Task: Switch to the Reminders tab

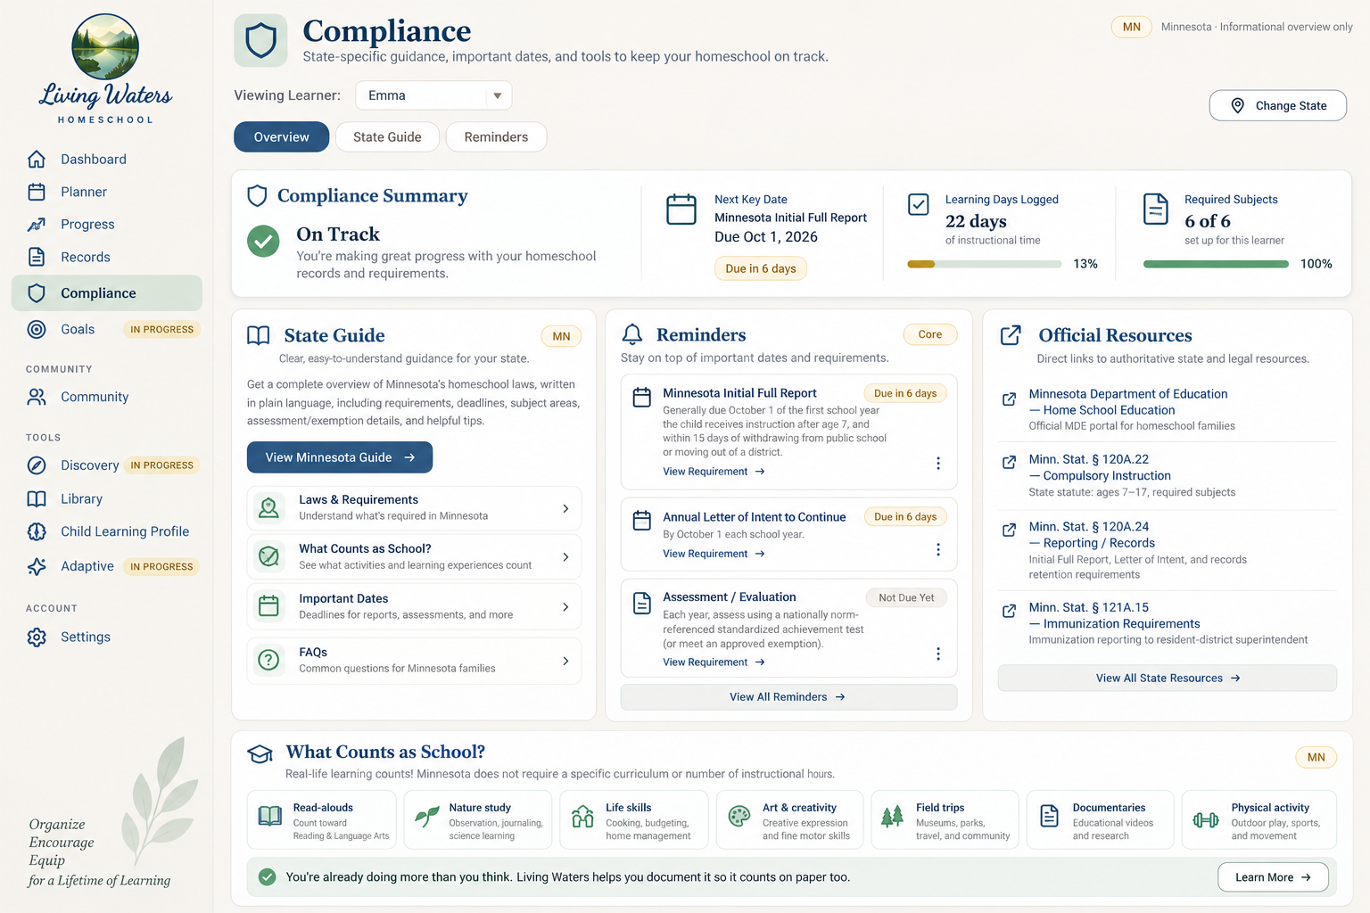Action: pyautogui.click(x=496, y=137)
